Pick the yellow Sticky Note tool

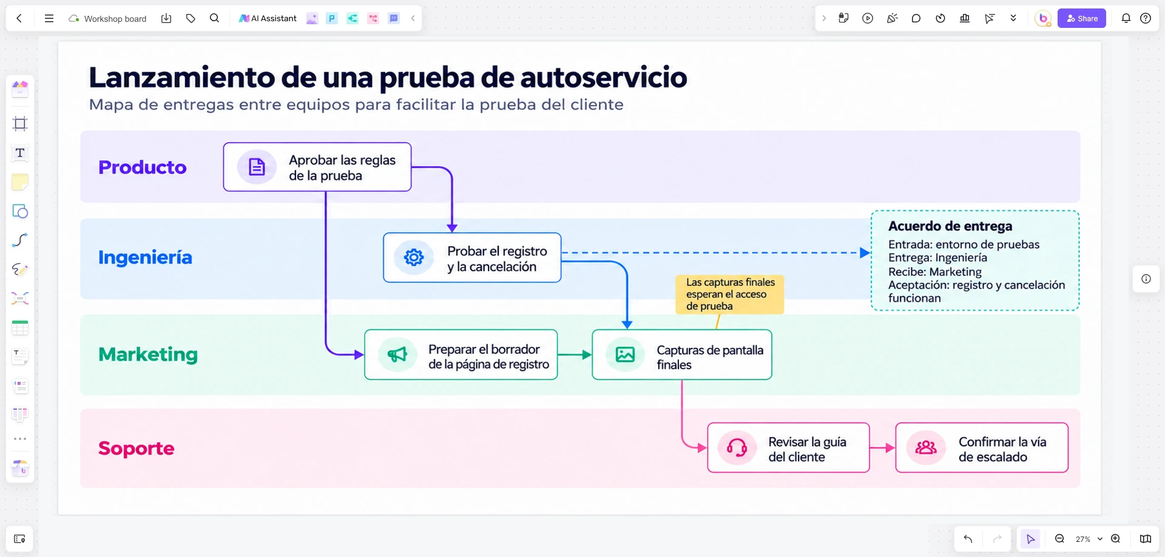coord(20,182)
